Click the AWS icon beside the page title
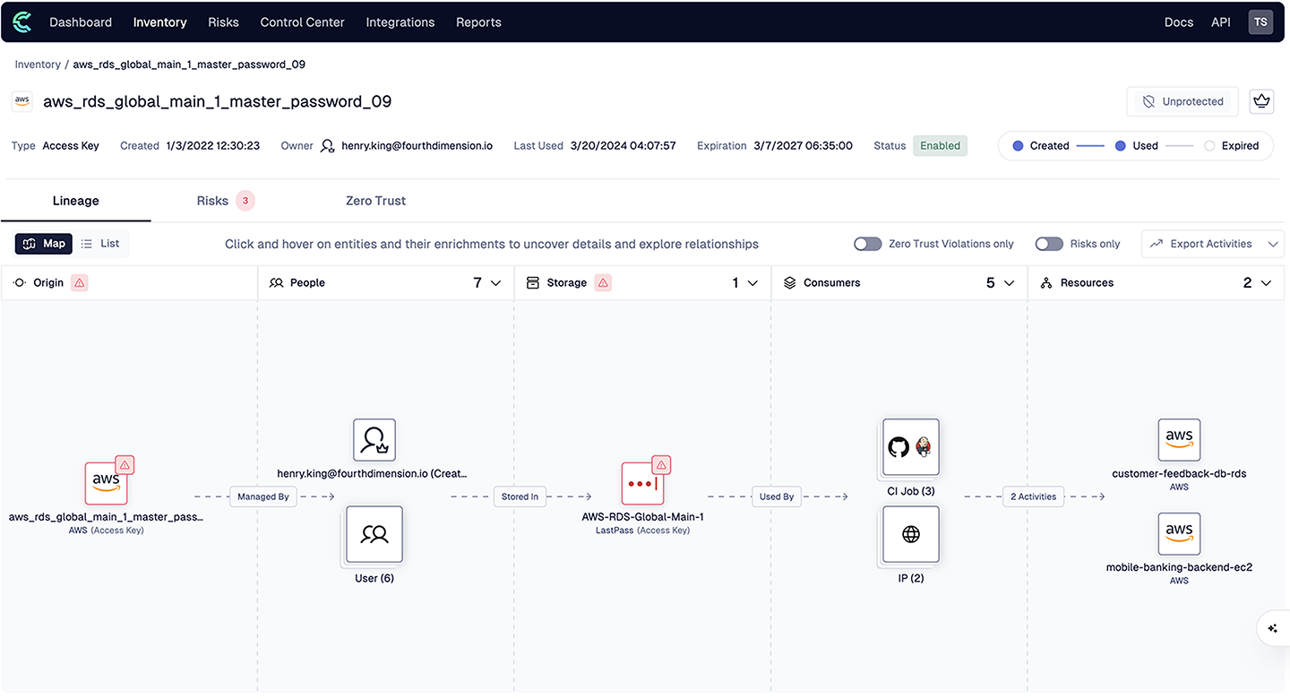Screen dimensions: 1290x699 [x=22, y=101]
